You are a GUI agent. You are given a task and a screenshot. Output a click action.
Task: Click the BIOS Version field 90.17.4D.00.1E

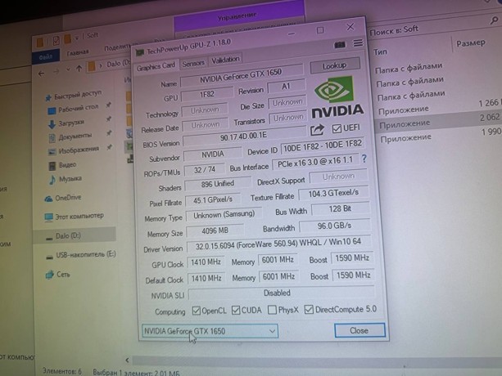click(x=244, y=137)
